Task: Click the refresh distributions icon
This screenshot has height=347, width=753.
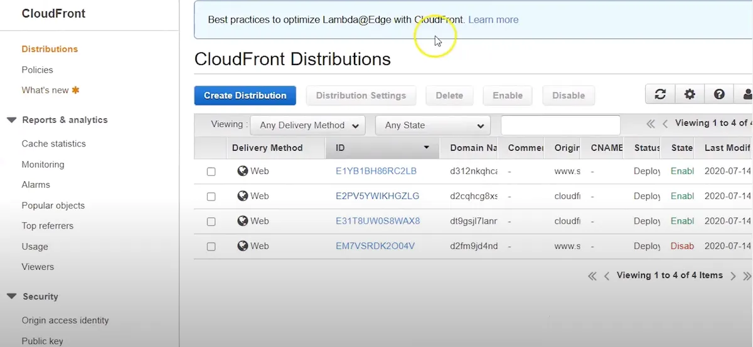Action: pos(660,95)
